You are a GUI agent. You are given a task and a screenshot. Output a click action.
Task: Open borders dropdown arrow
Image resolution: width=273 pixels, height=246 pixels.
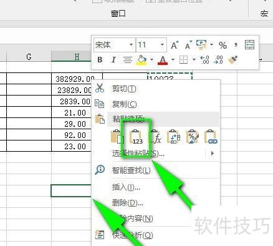coord(194,60)
